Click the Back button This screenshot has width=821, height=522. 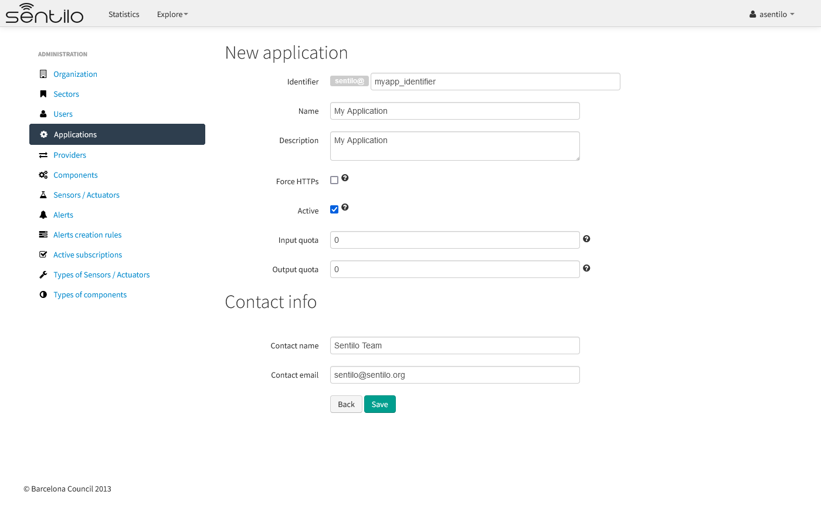346,404
